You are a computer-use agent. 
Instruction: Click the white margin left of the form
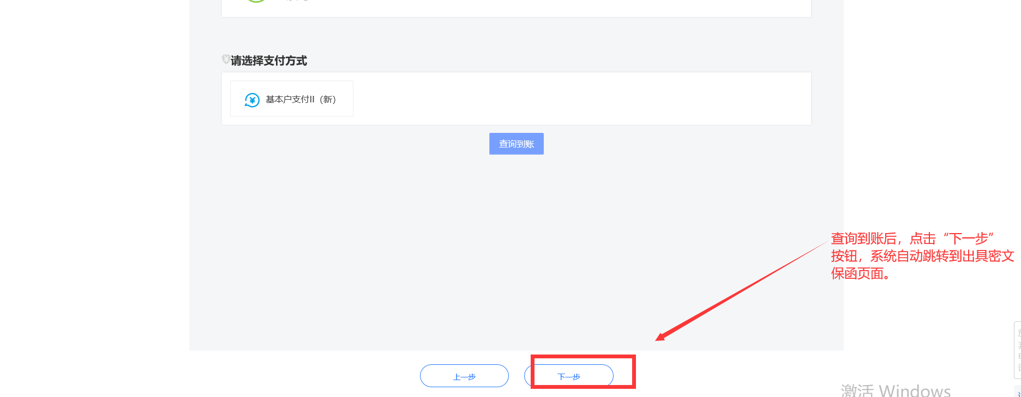pos(93,191)
